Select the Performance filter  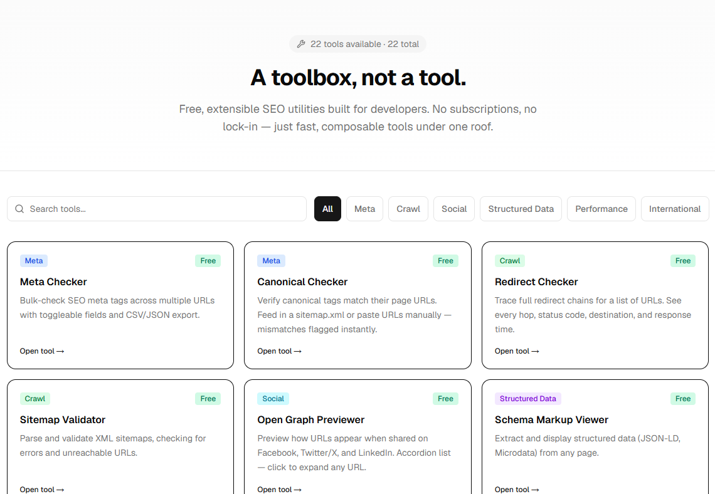click(x=601, y=209)
